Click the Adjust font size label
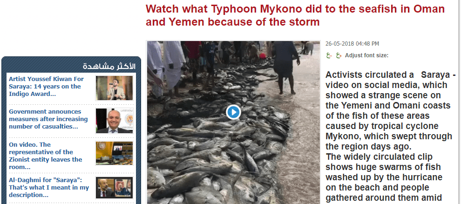 point(366,55)
